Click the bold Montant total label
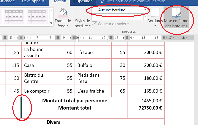This screenshot has height=125, width=198. tap(75, 108)
